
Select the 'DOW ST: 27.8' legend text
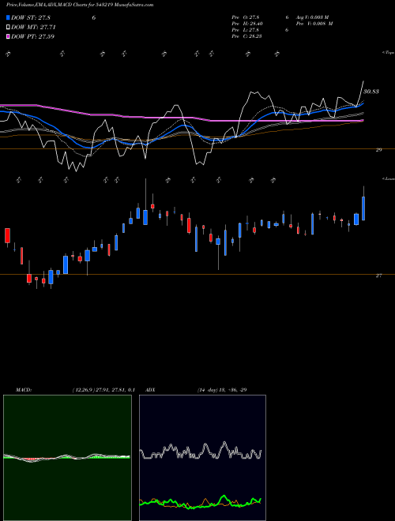(31, 17)
